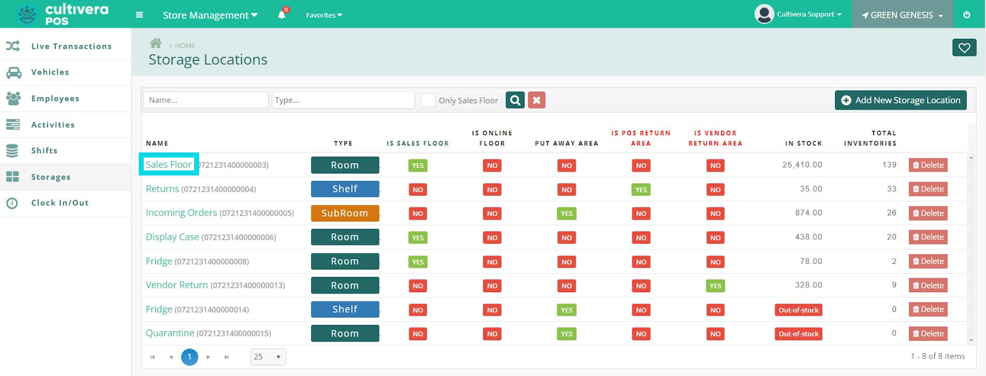
Task: Click the magnifier search button
Action: (x=515, y=100)
